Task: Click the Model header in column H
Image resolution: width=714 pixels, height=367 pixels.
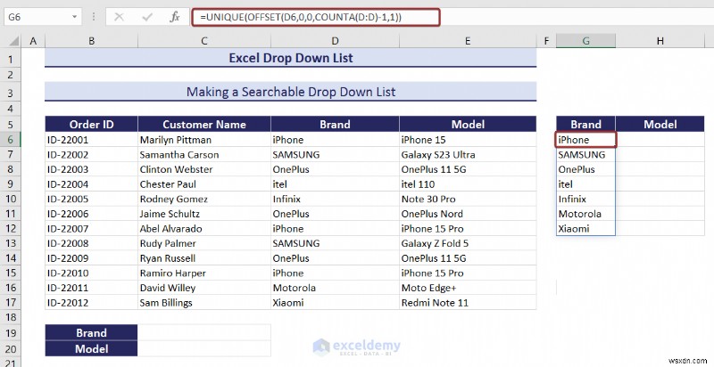Action: [660, 125]
